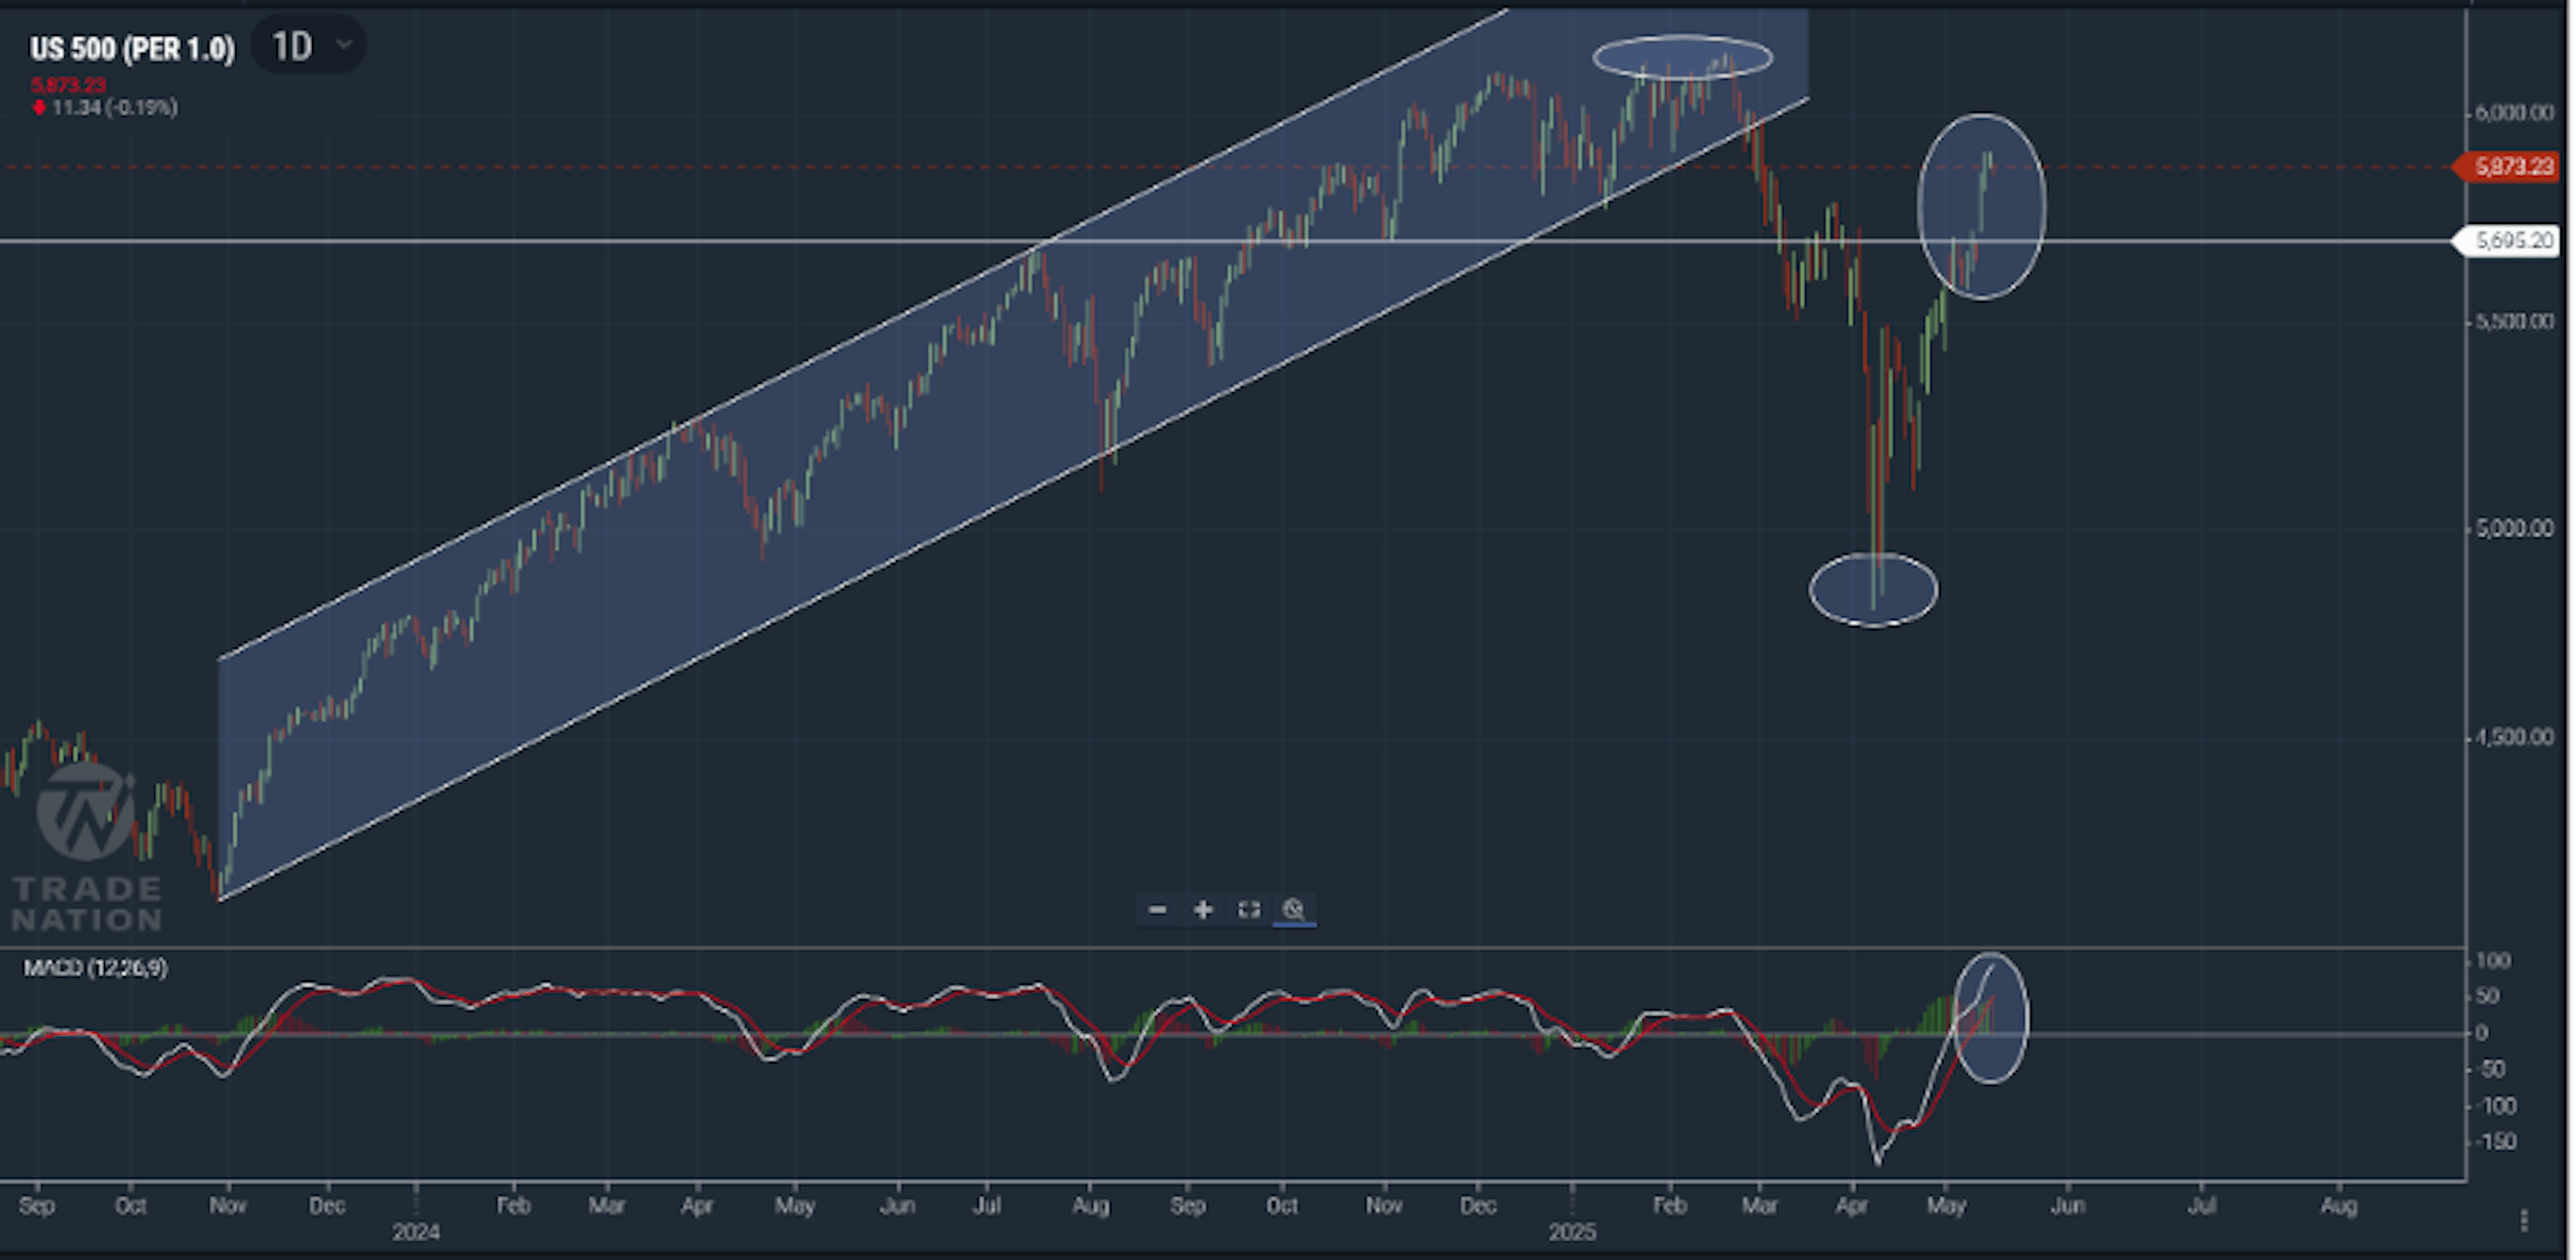Click the 5,000.00 price axis label
This screenshot has height=1260, width=2576.
(2513, 528)
